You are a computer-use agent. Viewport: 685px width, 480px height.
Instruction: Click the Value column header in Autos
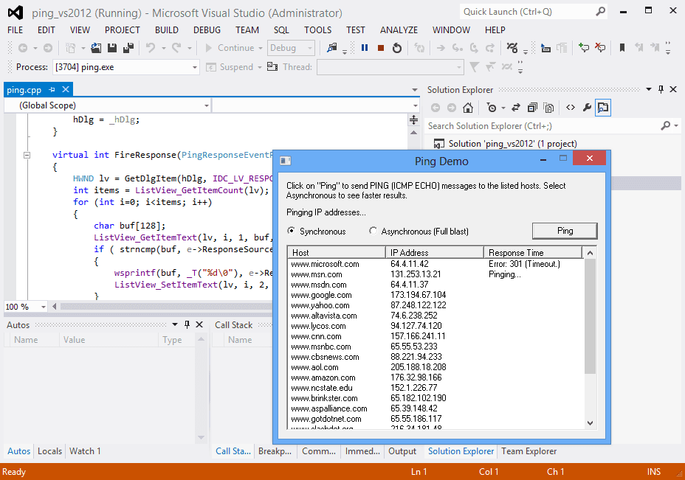pyautogui.click(x=109, y=339)
